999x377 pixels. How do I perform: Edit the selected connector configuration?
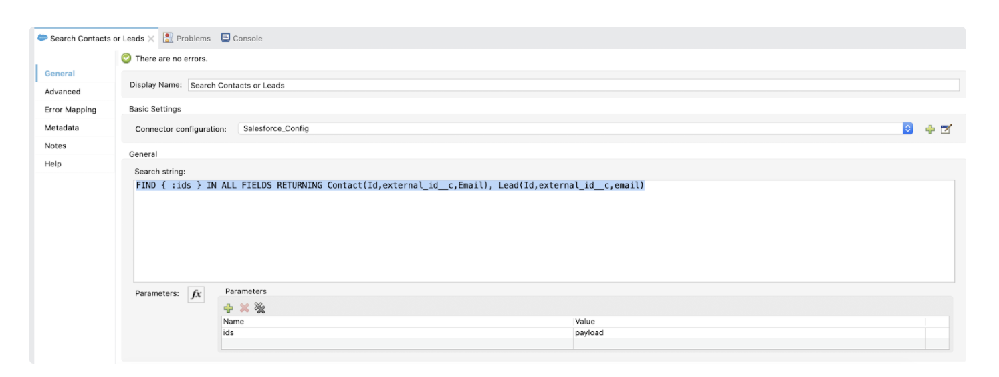[946, 129]
